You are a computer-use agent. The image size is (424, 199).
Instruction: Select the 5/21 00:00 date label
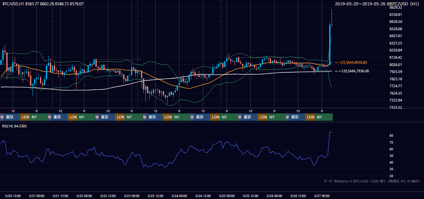[x=36, y=196]
